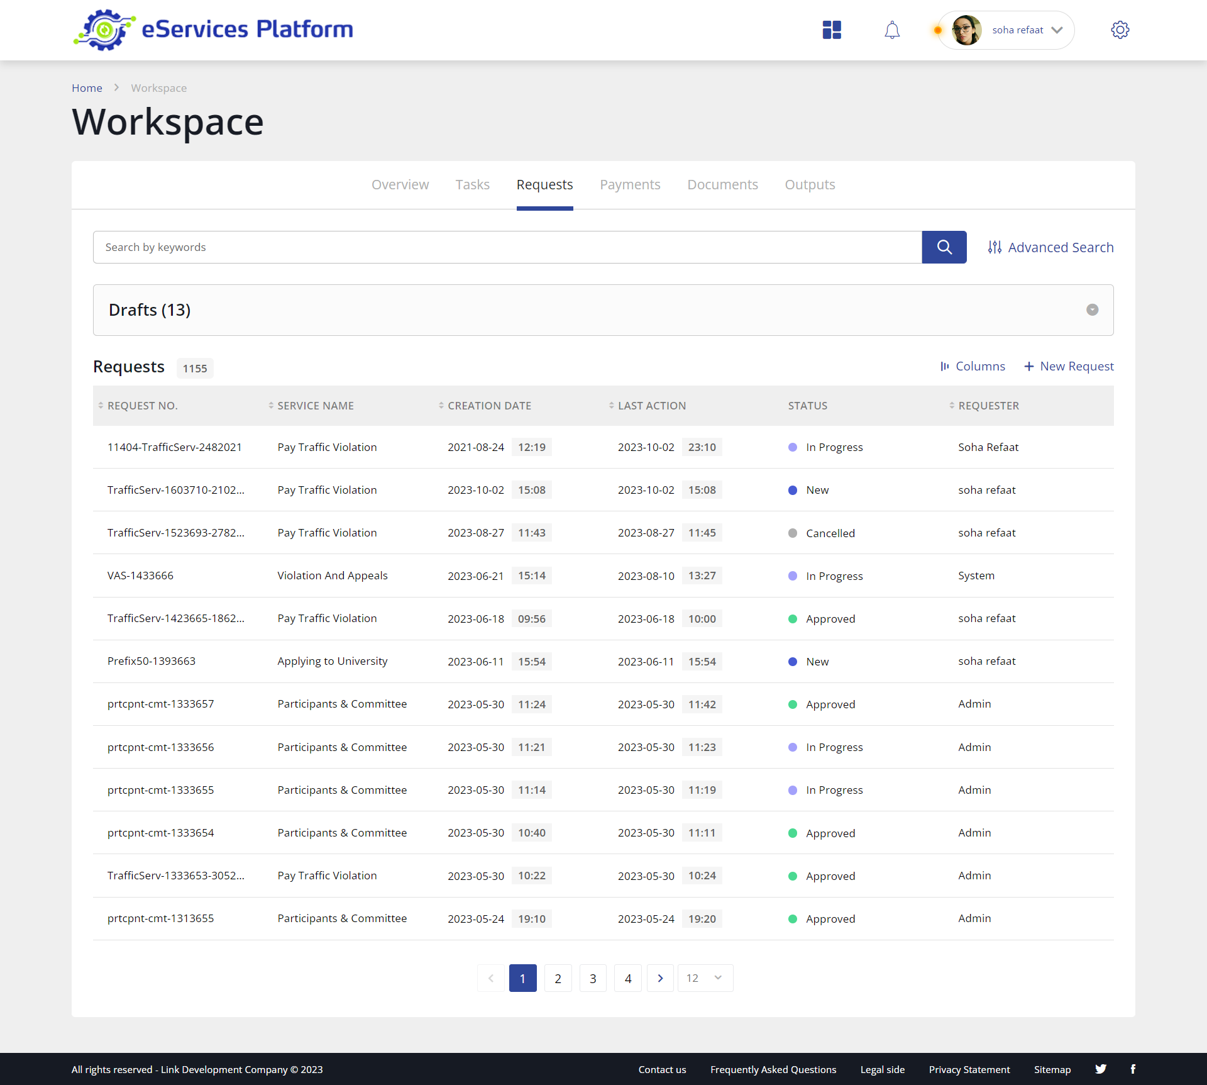Toggle sorting on Requester column
Screen dimensions: 1207x1085
pos(951,406)
